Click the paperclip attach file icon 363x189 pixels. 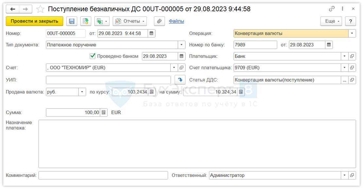(x=159, y=21)
